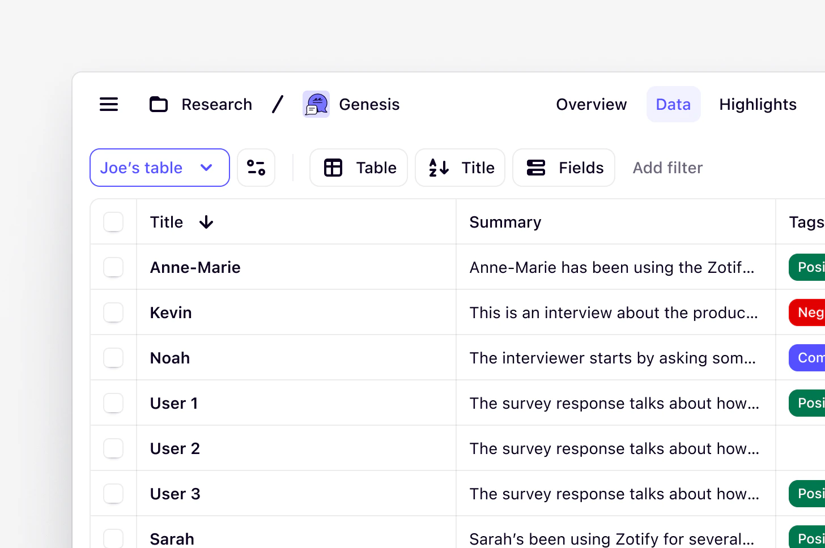This screenshot has height=548, width=825.
Task: Check the Noah row checkbox
Action: point(113,358)
